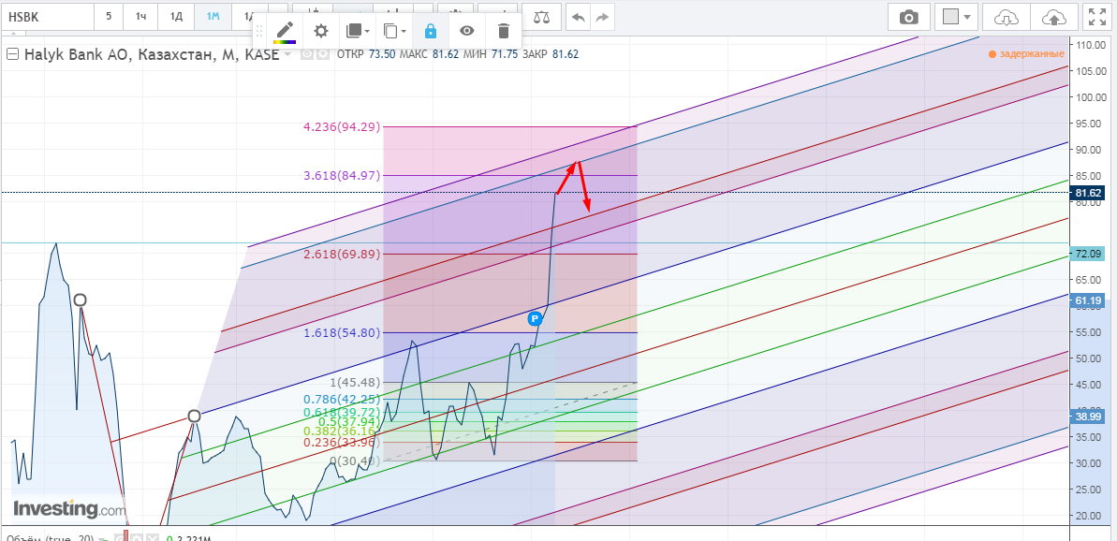Open drawing settings gear in floating toolbar
The width and height of the screenshot is (1117, 541).
321,31
